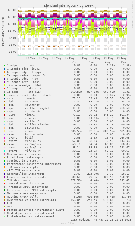The image size is (135, 226).
Task: Click the 'Avg:' column header
Action: [x=108, y=62]
